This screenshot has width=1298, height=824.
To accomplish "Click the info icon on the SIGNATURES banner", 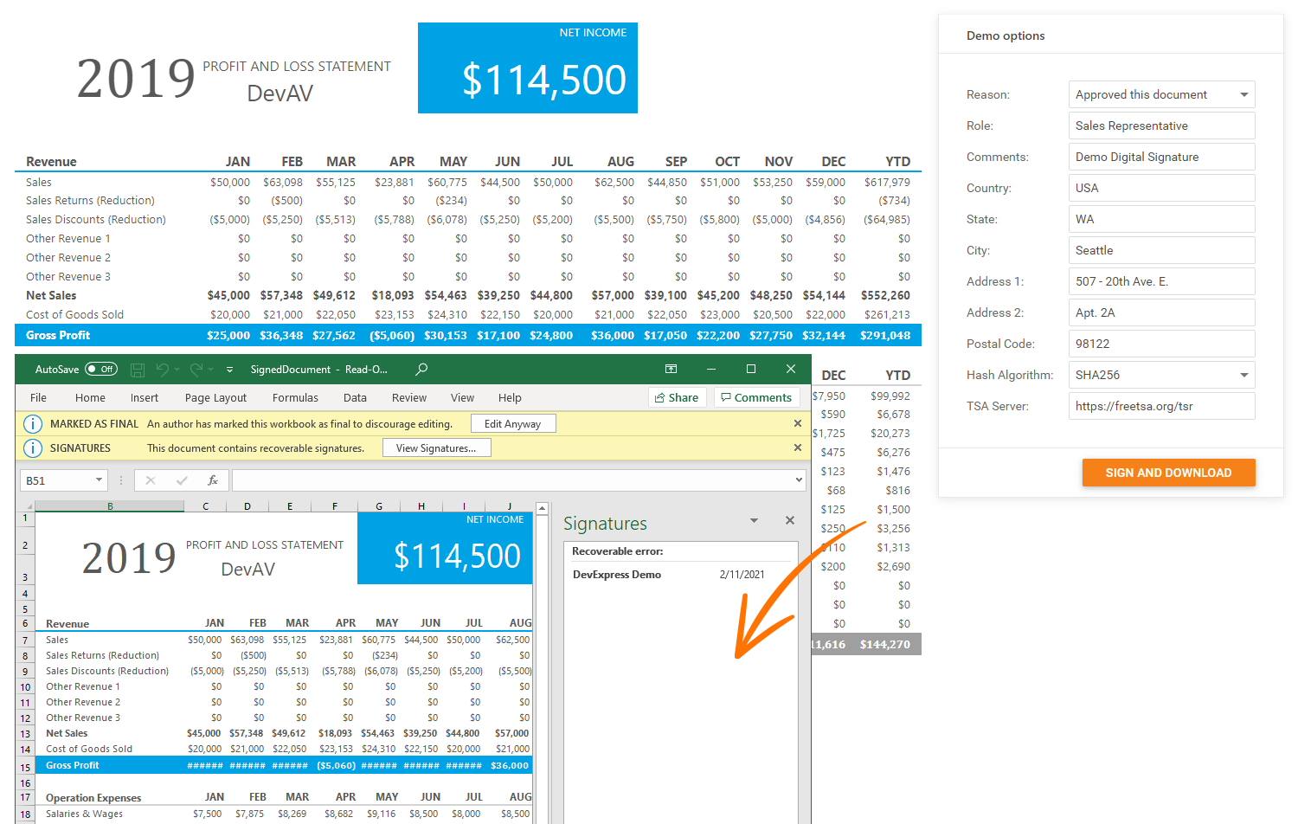I will (x=32, y=447).
